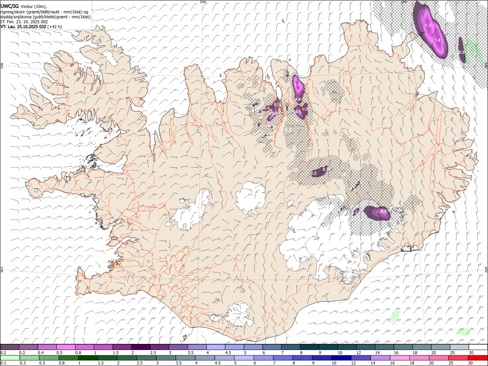The width and height of the screenshot is (488, 366).
Task: Click the dark mauve 0.2–0.3 swatch, upper legend row
Action: click(10, 347)
